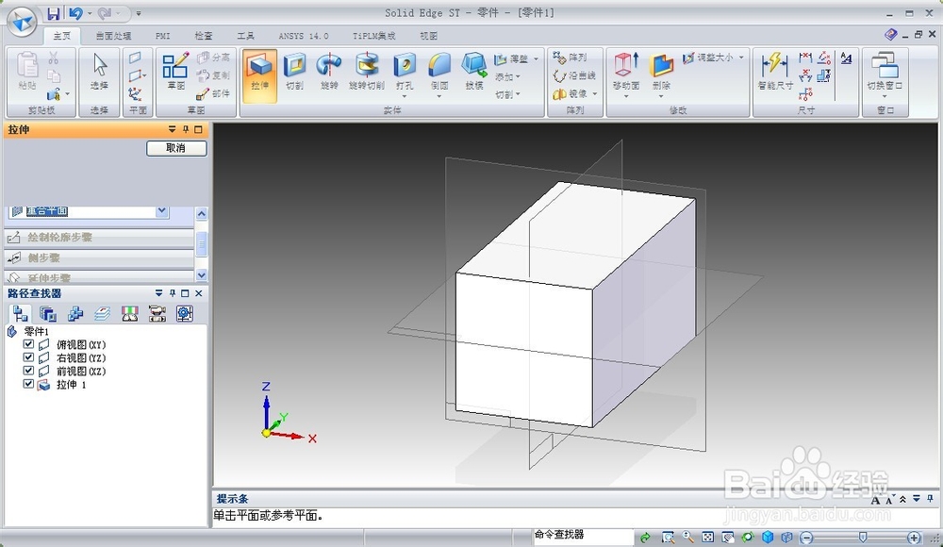Click the 绘制轮廓步骤 step button

[x=99, y=238]
